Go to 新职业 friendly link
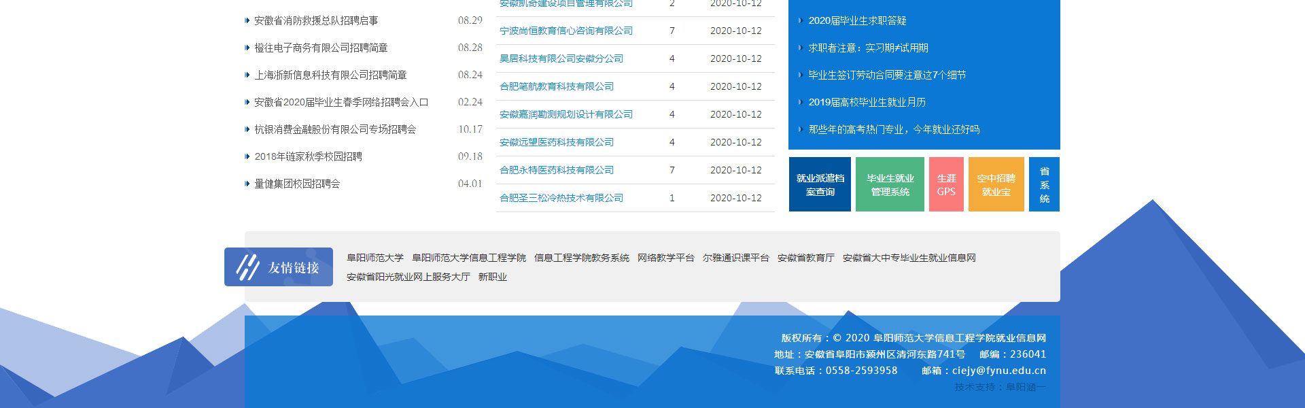Viewport: 1305px width, 408px height. pyautogui.click(x=492, y=277)
